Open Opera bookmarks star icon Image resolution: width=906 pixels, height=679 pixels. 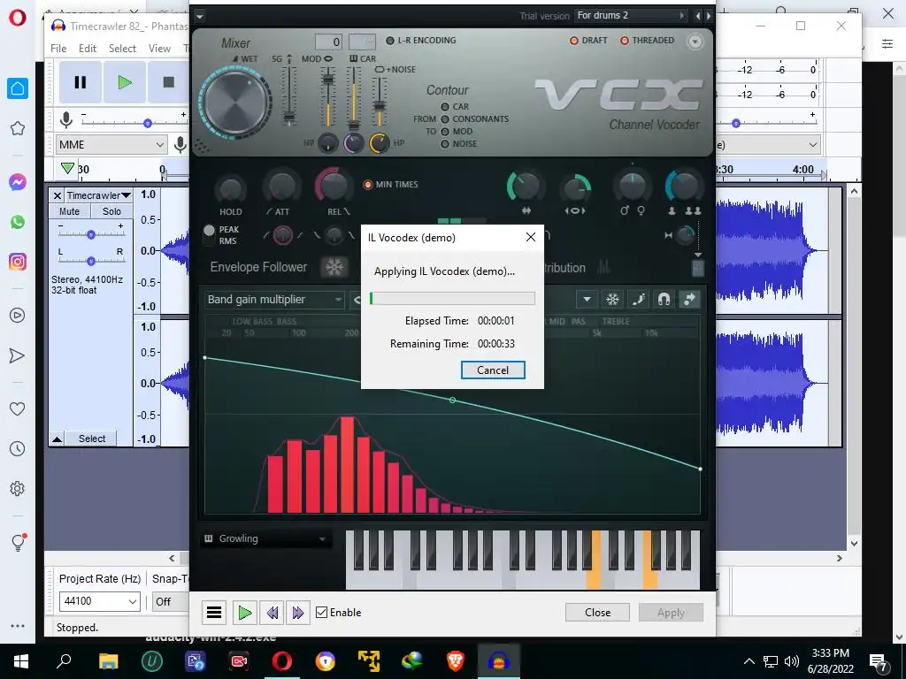[x=18, y=128]
